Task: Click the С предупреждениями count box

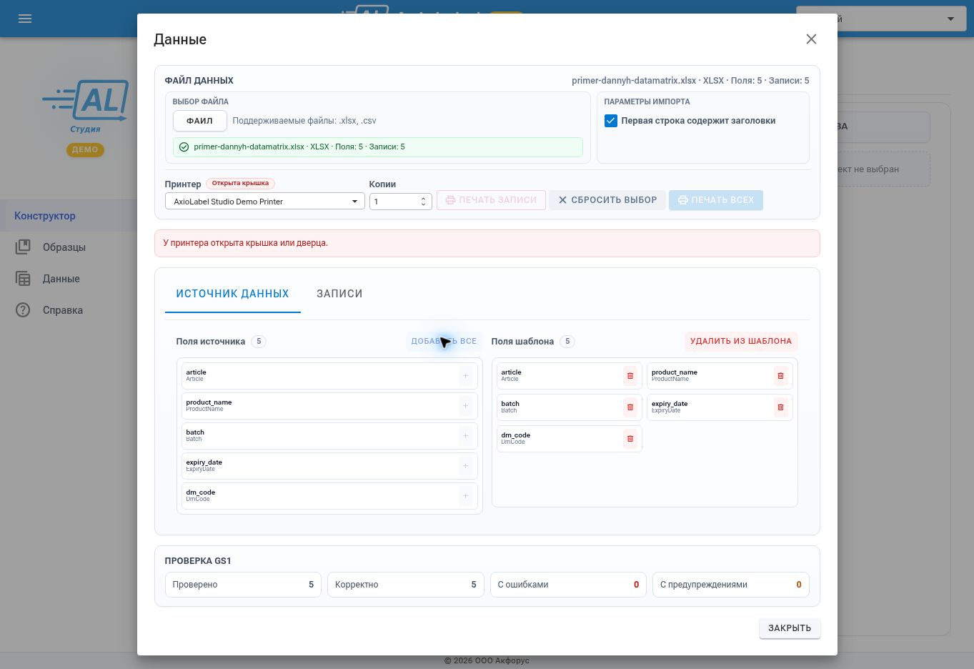Action: point(731,585)
